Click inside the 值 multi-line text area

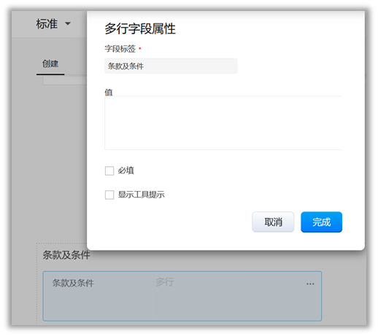point(223,122)
